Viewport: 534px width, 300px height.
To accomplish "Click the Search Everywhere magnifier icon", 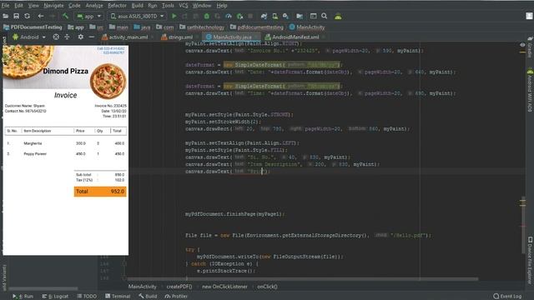I will point(325,16).
